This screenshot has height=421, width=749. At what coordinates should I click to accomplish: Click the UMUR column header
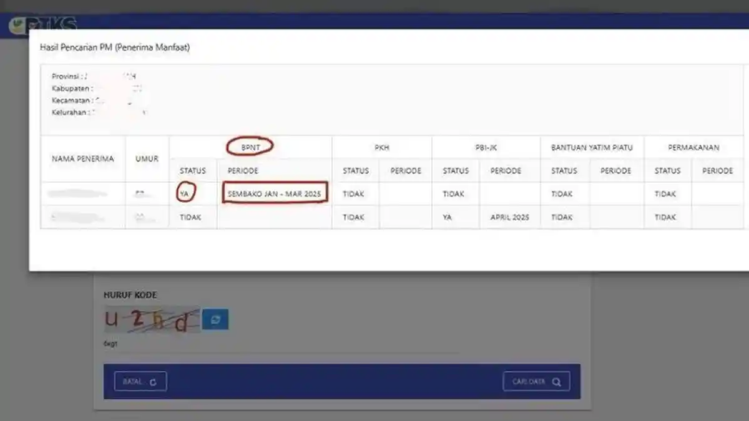[x=147, y=158]
